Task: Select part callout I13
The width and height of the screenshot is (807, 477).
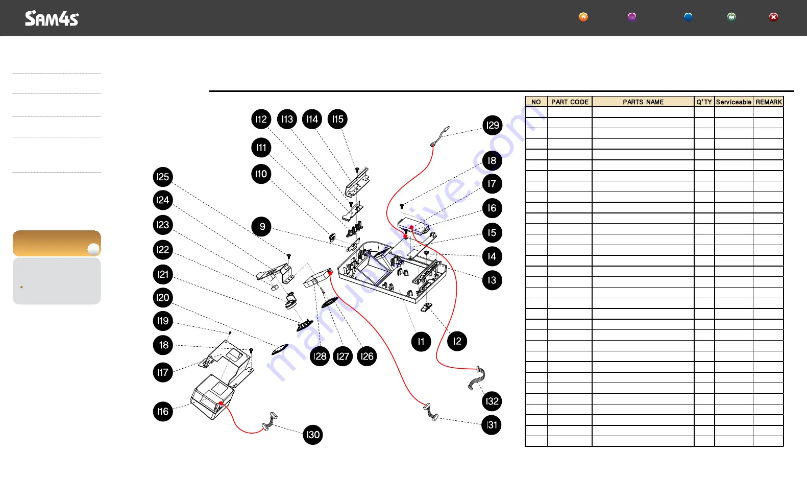Action: tap(287, 120)
